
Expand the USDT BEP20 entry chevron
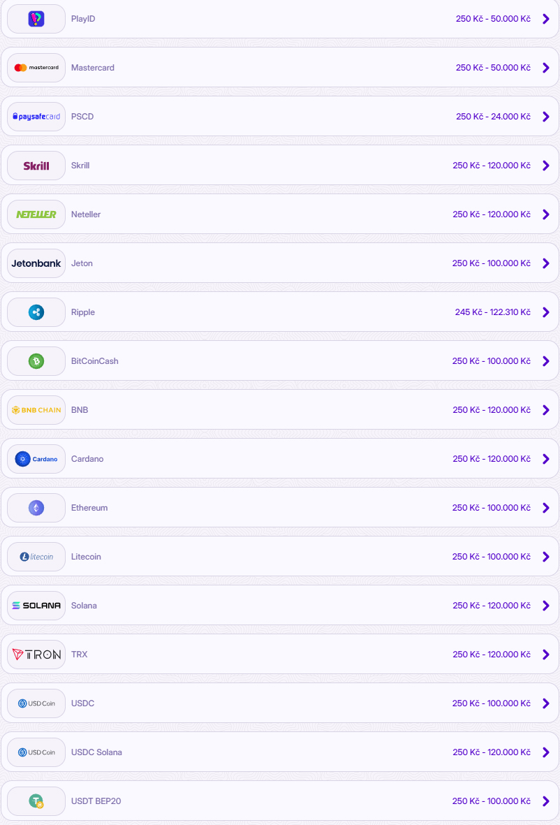tap(545, 801)
